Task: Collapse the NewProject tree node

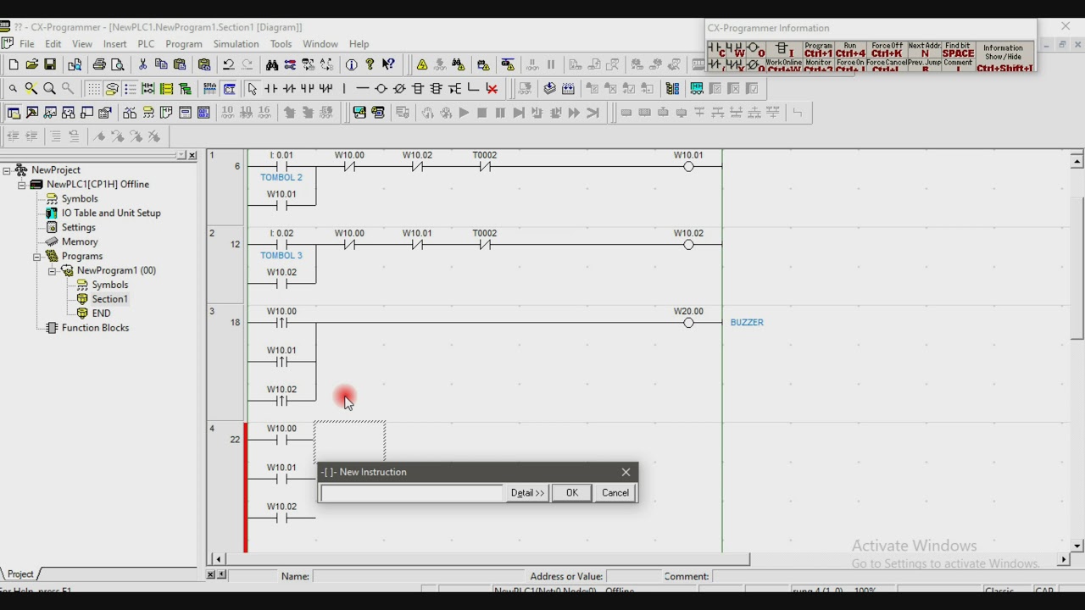Action: click(x=7, y=170)
